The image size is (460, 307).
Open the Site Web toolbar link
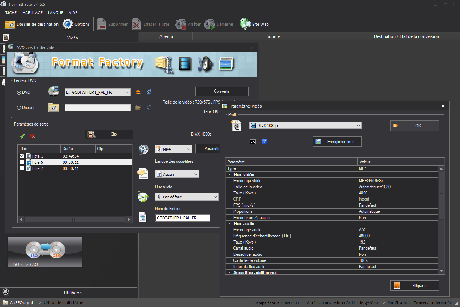point(254,24)
